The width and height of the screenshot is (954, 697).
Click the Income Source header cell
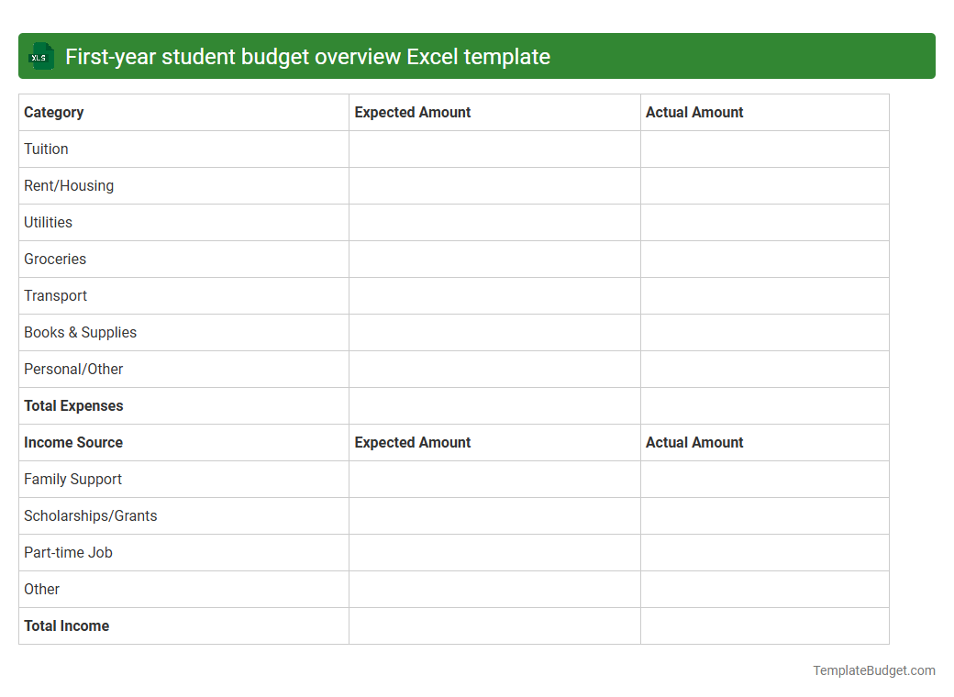coord(73,442)
